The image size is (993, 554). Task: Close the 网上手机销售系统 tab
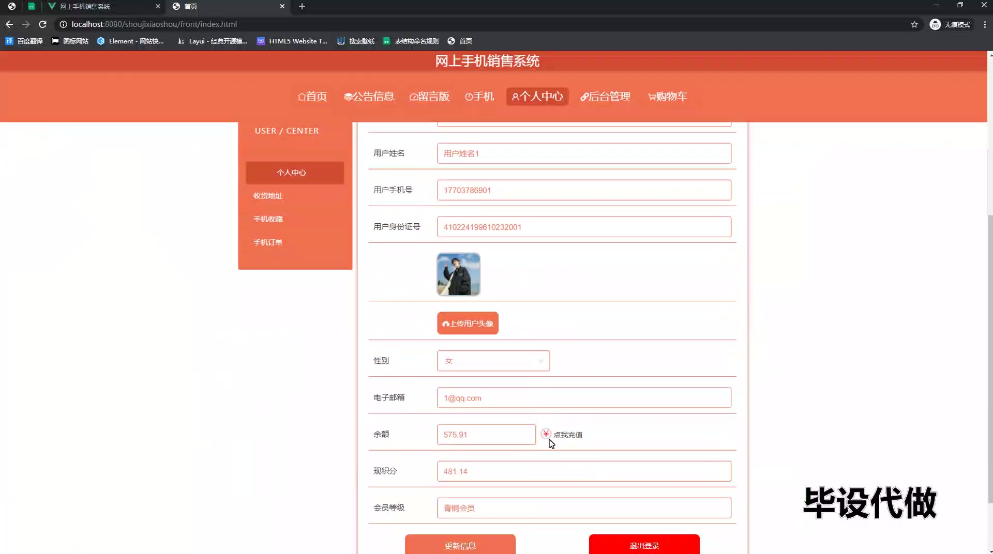pyautogui.click(x=158, y=6)
